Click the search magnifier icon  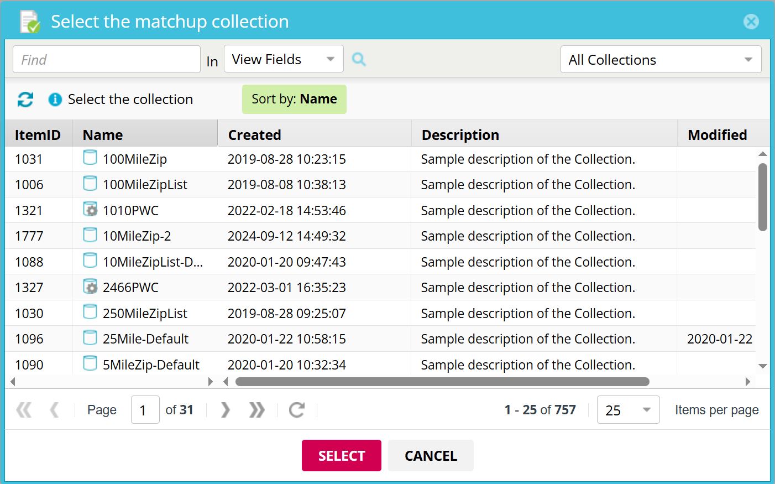coord(359,59)
